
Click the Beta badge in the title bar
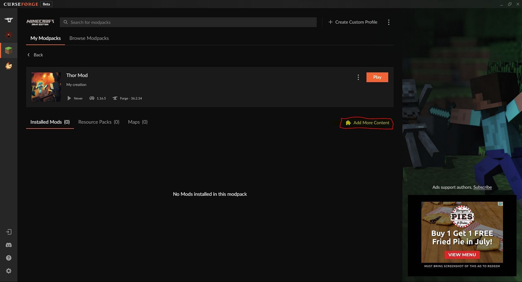46,4
